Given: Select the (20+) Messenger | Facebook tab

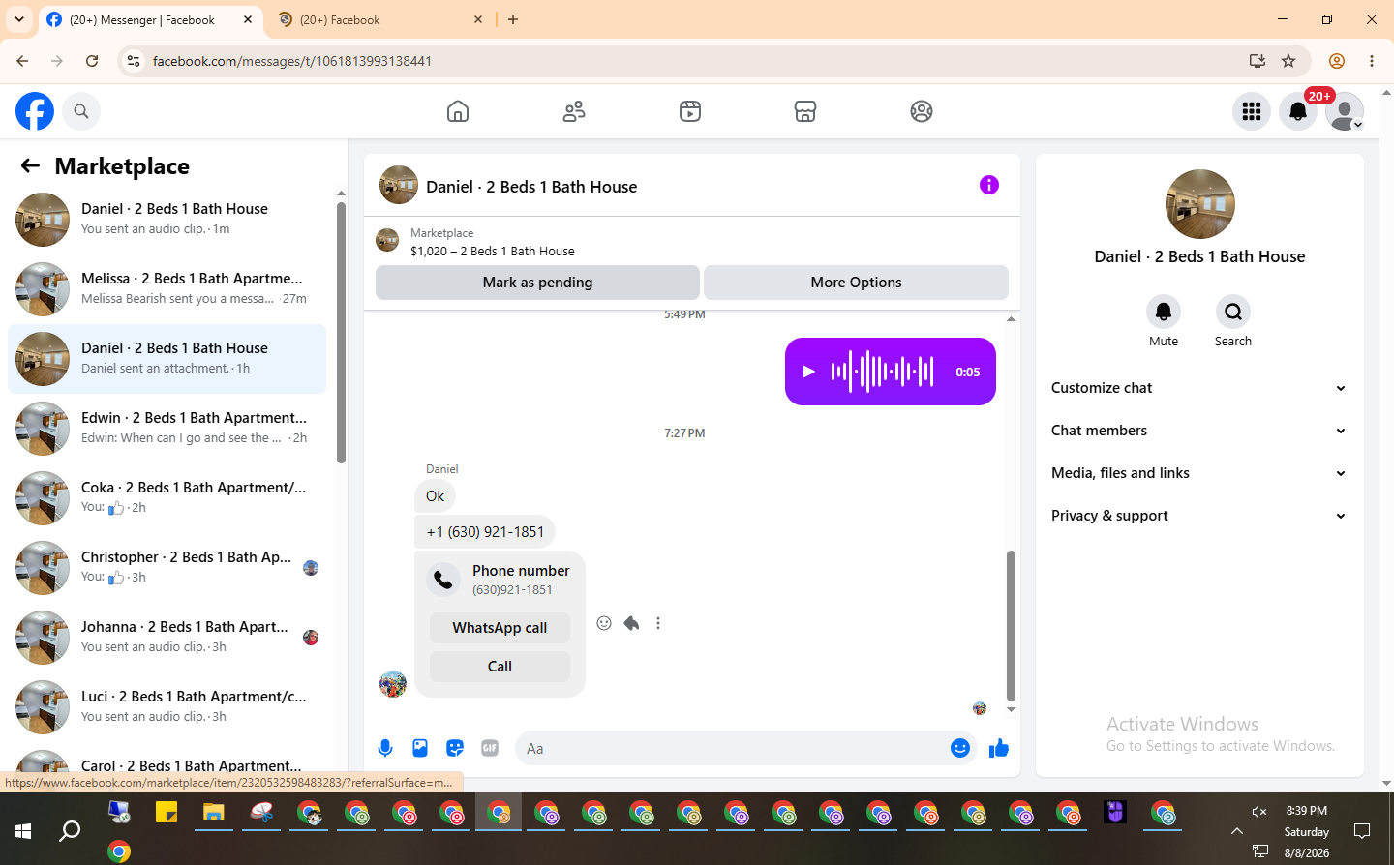Looking at the screenshot, I should pos(150,19).
